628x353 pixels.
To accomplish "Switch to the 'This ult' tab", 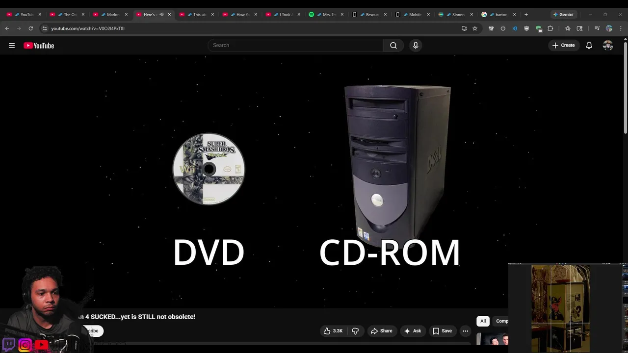I will [196, 15].
